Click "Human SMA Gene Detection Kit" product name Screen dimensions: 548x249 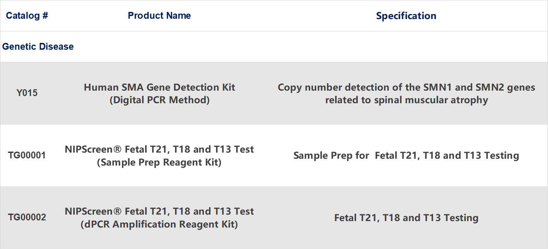[x=159, y=88]
